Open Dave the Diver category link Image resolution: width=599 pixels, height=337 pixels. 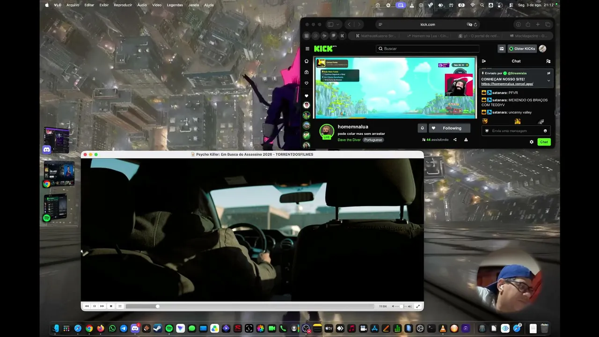349,140
